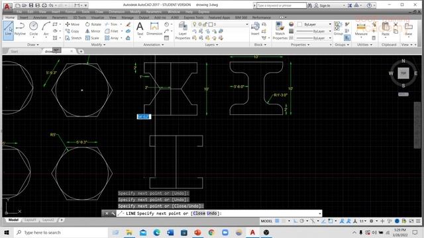This screenshot has height=238, width=424.
Task: Click the Match Properties tool
Action: pos(280,30)
